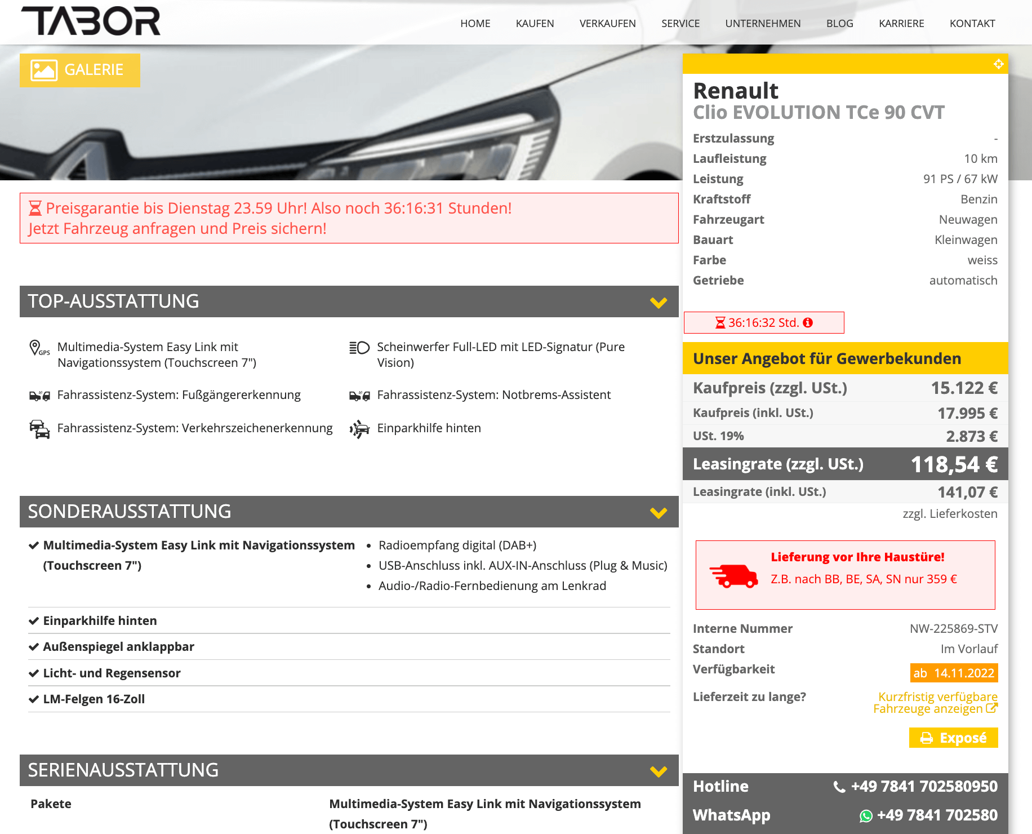
Task: Open the Home menu item
Action: (x=475, y=24)
